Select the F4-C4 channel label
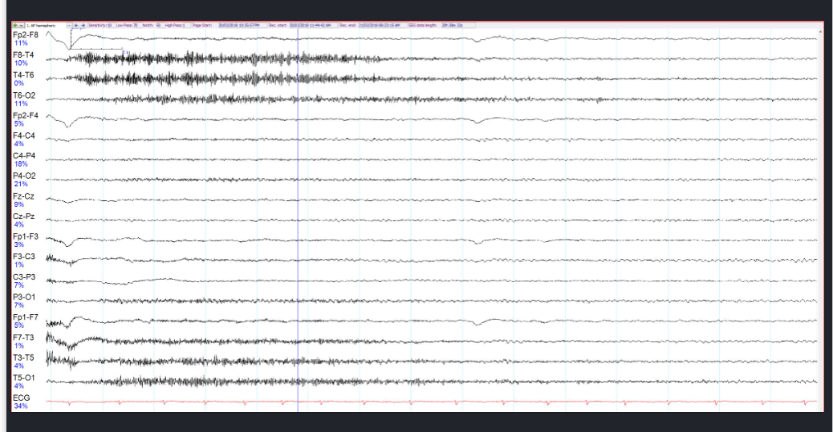 point(24,136)
